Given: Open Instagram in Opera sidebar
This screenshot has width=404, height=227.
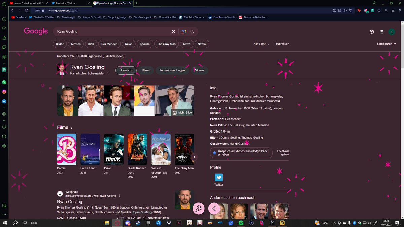Looking at the screenshot, I should [x=4, y=91].
